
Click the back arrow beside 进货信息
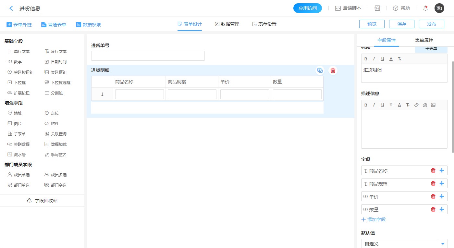point(11,8)
